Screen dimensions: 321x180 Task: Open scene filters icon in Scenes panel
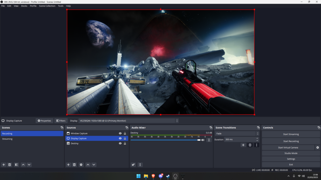(16, 165)
